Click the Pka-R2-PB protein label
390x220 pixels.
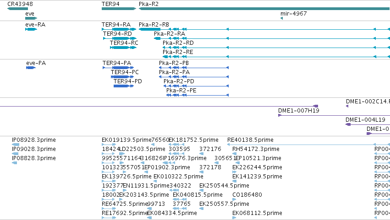[174, 63]
